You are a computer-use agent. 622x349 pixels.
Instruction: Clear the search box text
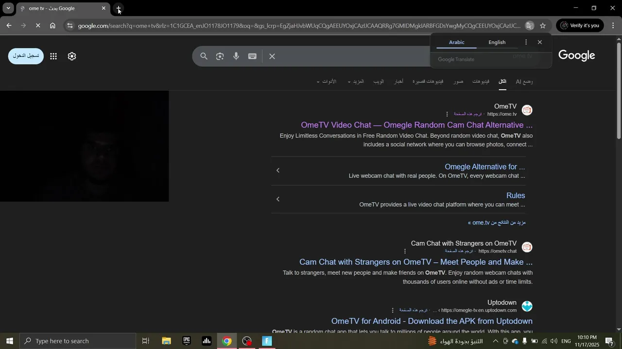coord(272,56)
